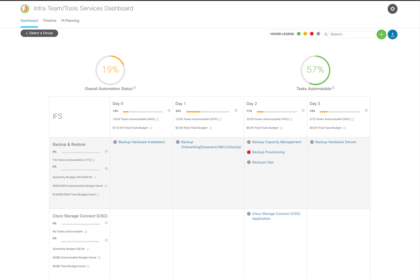Click info icon next to Day 0 progress bar
420x279 pixels.
[x=169, y=111]
